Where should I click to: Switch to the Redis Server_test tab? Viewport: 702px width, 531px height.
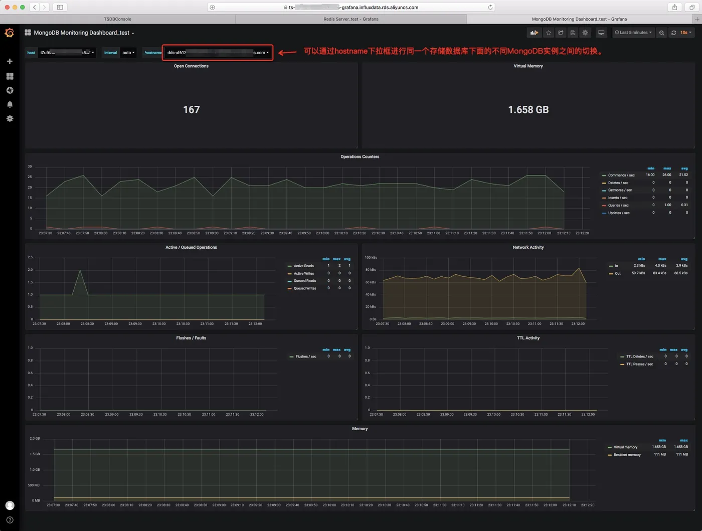351,19
